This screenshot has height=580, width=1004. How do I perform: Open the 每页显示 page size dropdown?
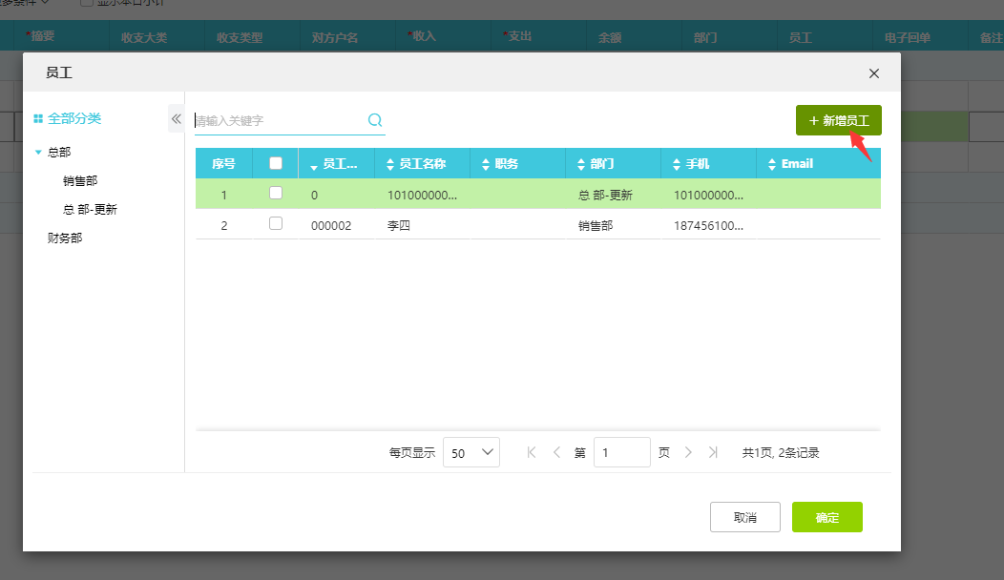[471, 453]
